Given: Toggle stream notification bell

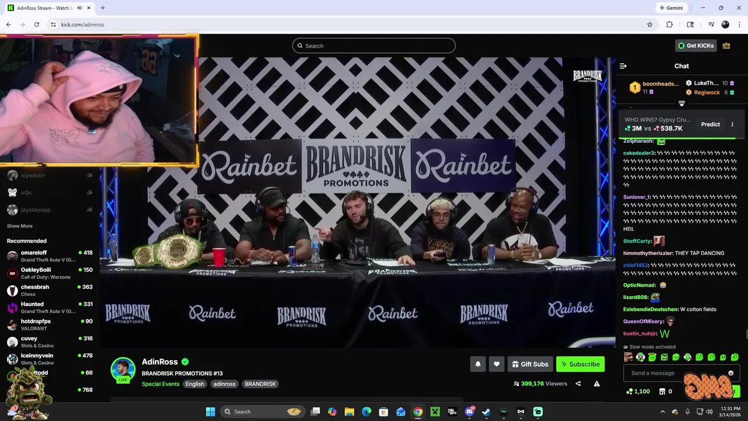Looking at the screenshot, I should [477, 364].
